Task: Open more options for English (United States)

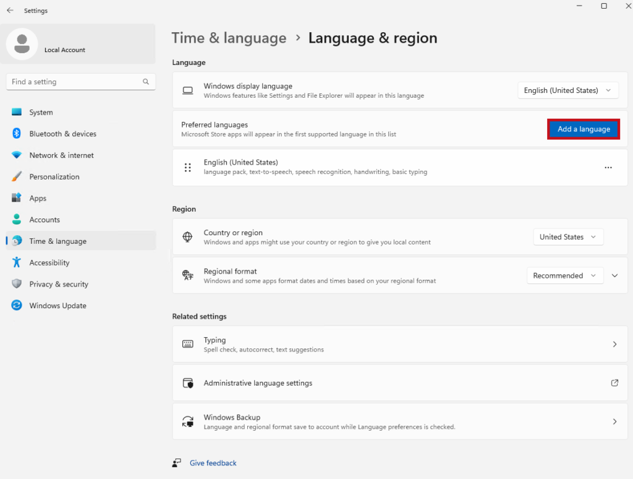Action: (x=608, y=167)
